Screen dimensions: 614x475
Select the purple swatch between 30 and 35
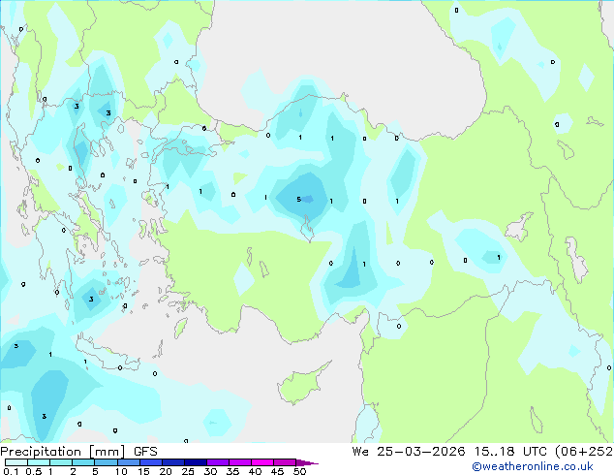[217, 462]
